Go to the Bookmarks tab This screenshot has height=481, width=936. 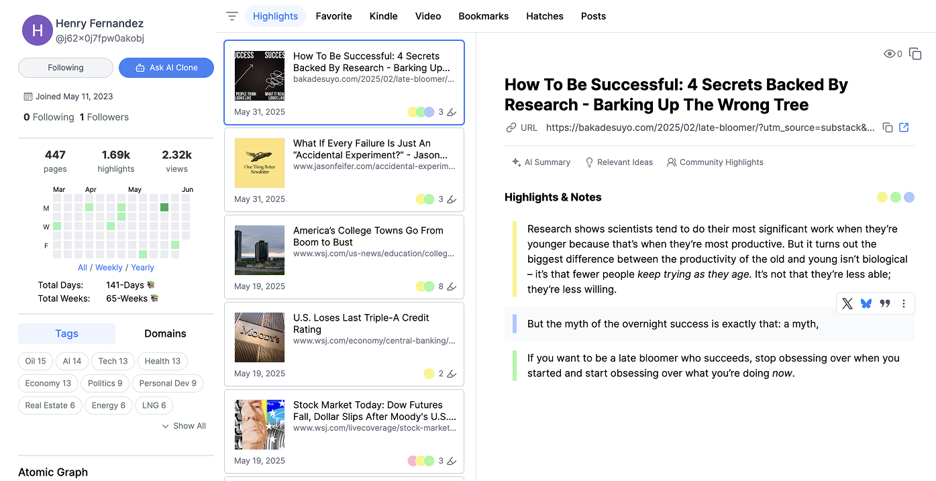pyautogui.click(x=484, y=16)
